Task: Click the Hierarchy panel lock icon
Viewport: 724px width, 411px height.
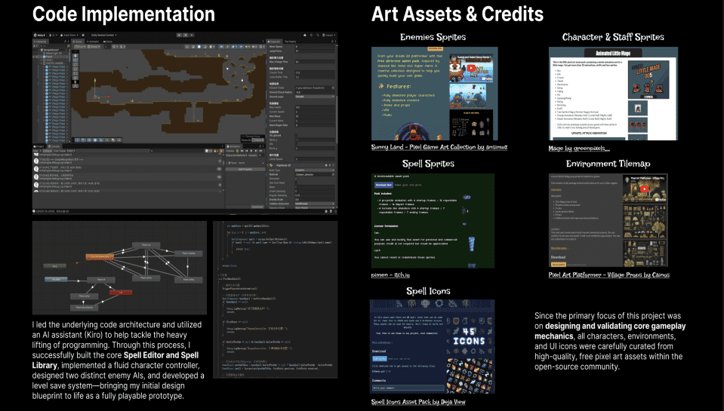Action: click(66, 41)
